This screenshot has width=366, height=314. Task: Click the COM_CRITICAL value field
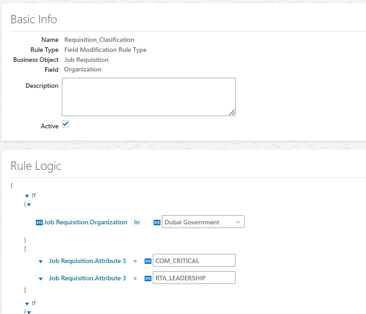coord(194,260)
